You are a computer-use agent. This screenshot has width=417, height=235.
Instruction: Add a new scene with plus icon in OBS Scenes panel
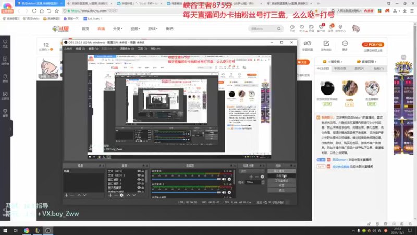click(67, 195)
